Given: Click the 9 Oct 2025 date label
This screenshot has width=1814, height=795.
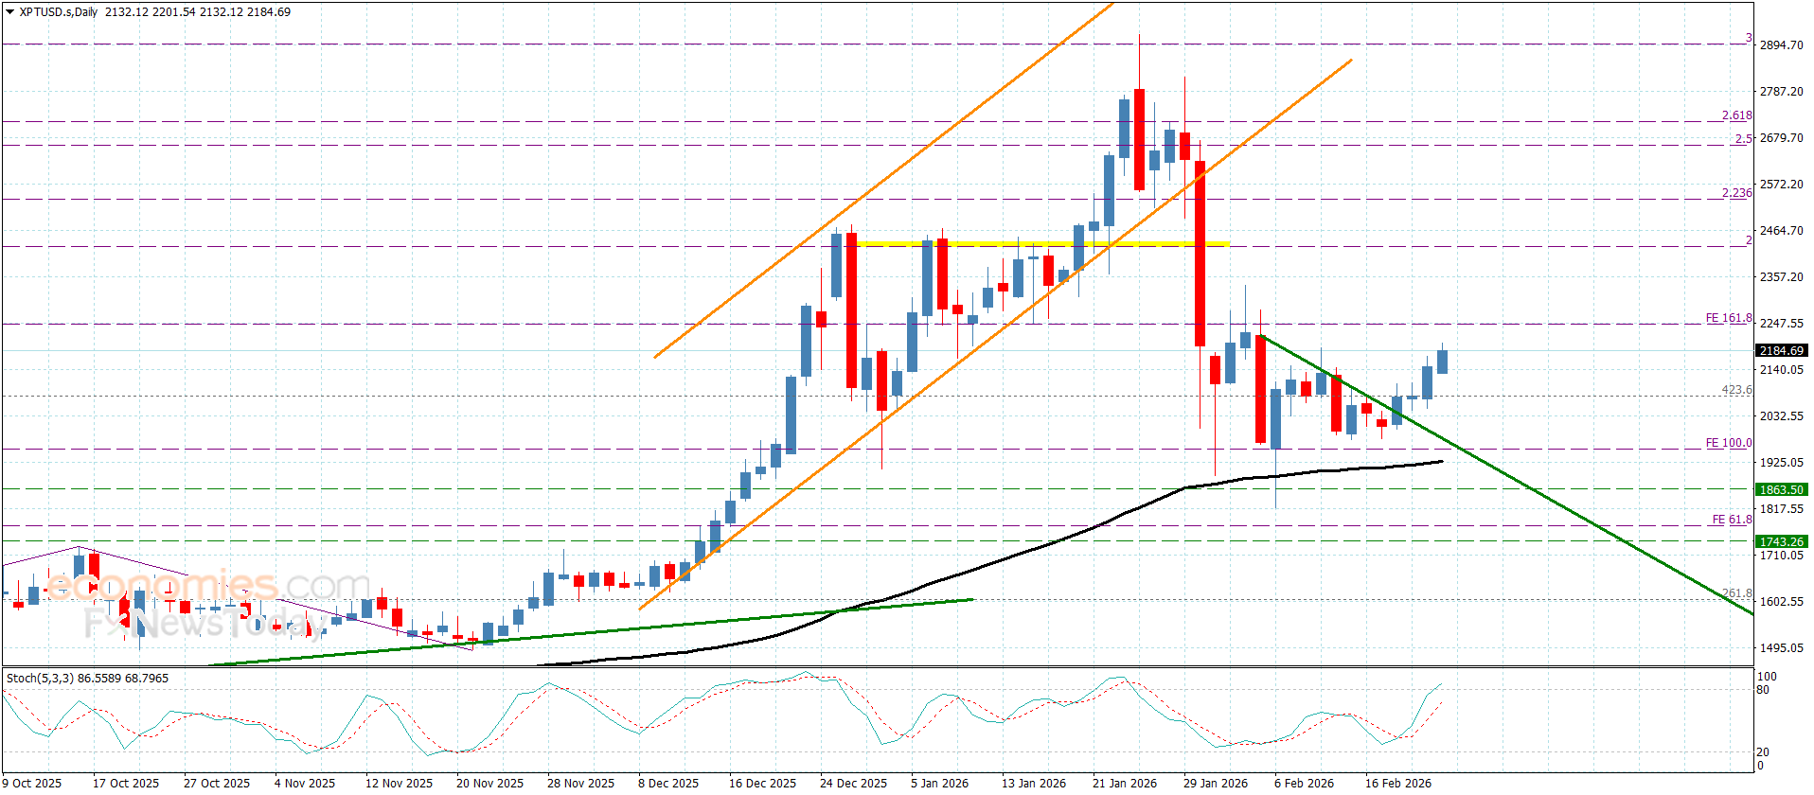Looking at the screenshot, I should pos(33,783).
